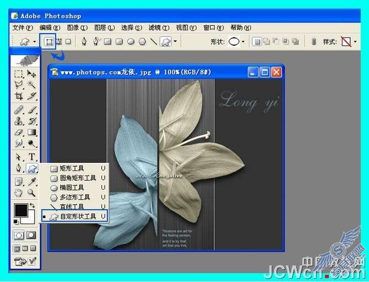Select the Pen tool in toolbox

click(19, 168)
